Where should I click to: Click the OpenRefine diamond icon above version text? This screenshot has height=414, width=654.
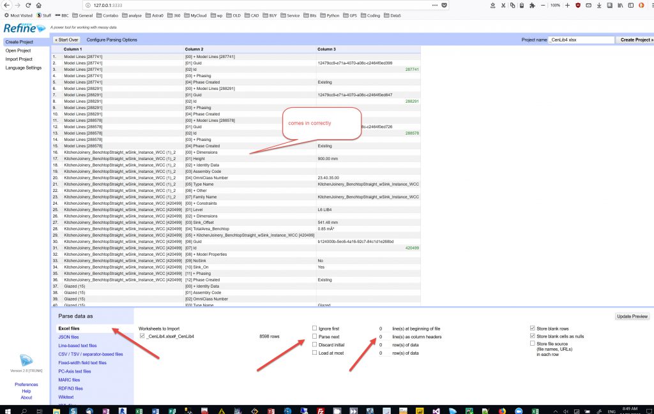pyautogui.click(x=26, y=360)
